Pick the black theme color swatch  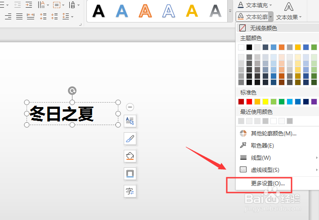[x=249, y=47]
